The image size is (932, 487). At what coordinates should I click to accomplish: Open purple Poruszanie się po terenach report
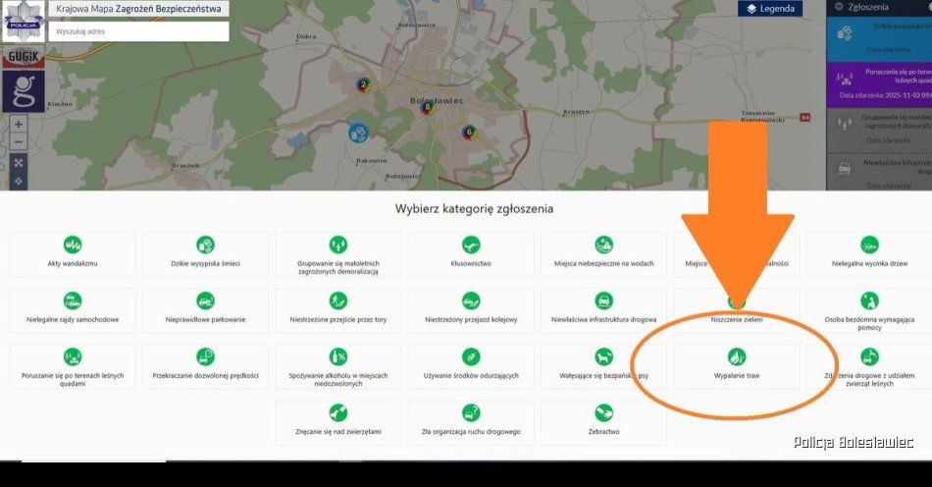pos(879,84)
